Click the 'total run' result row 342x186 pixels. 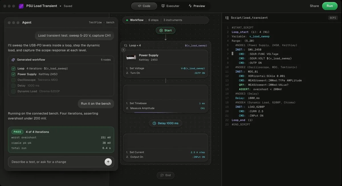[x=61, y=148]
